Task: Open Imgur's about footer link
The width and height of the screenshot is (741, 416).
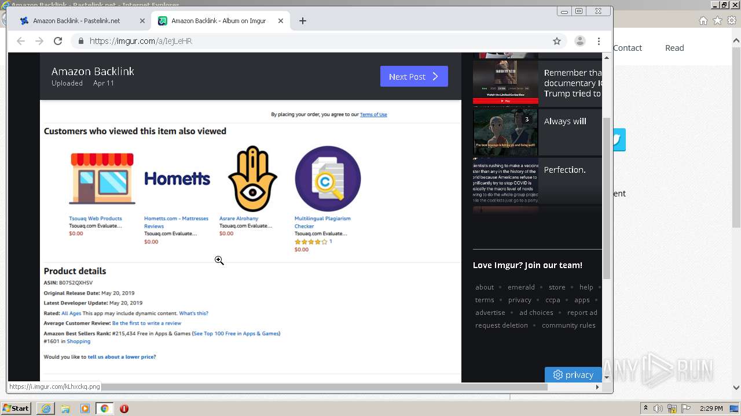Action: coord(485,287)
